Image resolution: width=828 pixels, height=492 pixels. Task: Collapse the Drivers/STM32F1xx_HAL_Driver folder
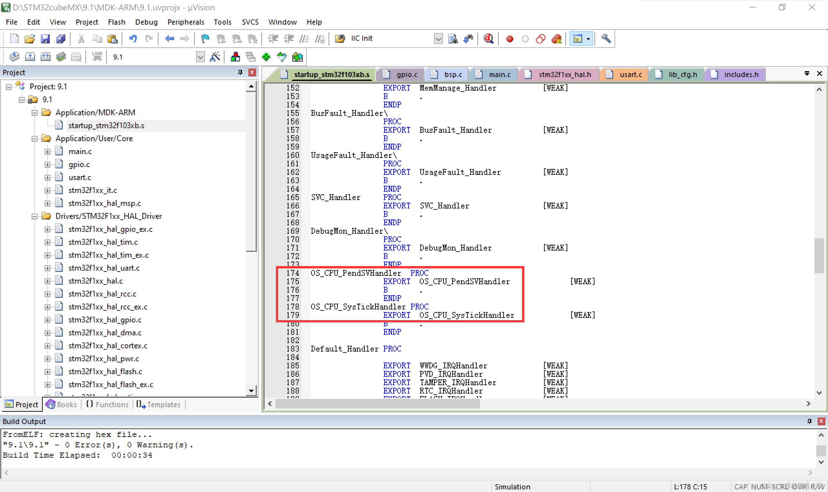pos(34,217)
